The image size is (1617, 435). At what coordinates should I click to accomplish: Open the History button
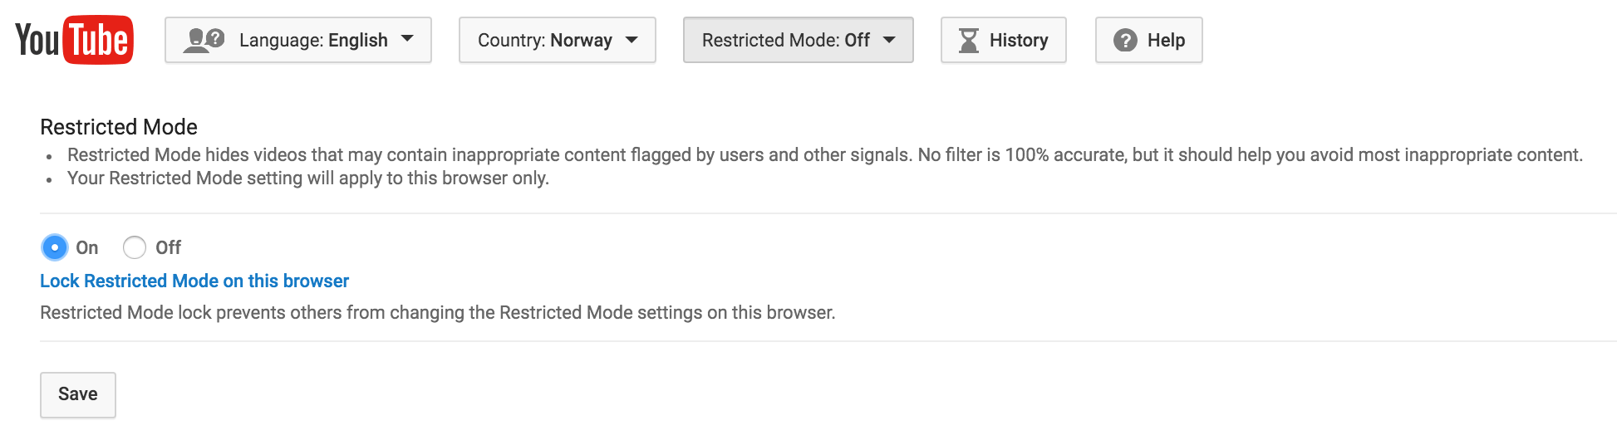[x=1004, y=40]
